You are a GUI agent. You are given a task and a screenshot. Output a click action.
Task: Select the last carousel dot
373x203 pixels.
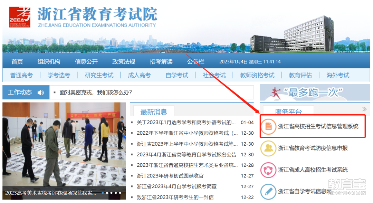click(120, 193)
